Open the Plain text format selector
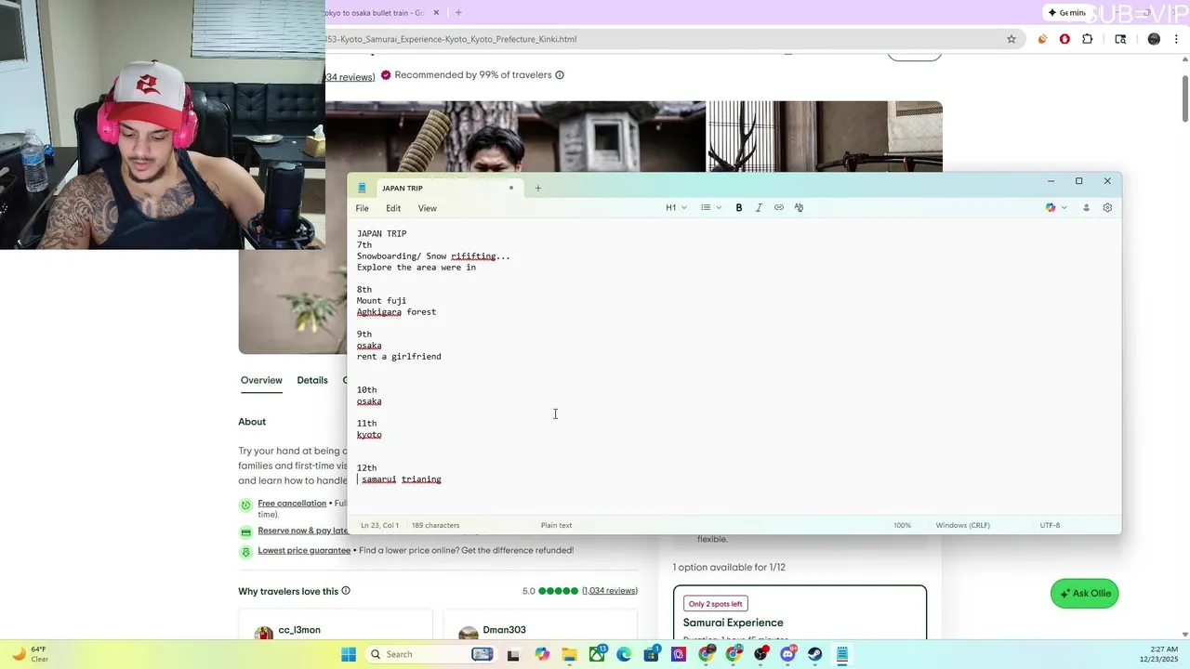 (x=557, y=525)
